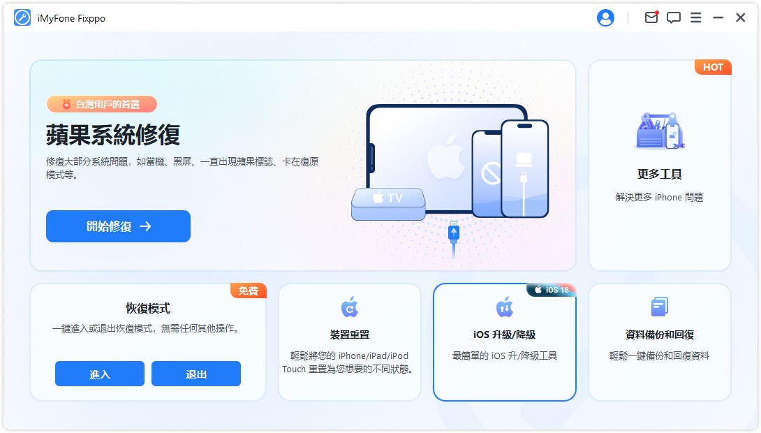Click 進入 to enter recovery mode
The height and width of the screenshot is (433, 761).
click(100, 374)
